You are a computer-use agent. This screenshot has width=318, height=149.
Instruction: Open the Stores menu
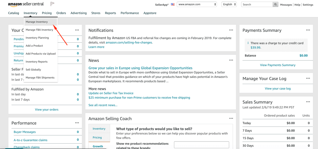[x=96, y=13]
